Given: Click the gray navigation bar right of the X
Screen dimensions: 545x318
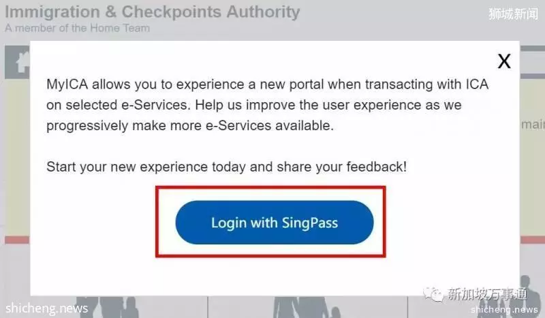Looking at the screenshot, I should click(x=532, y=62).
